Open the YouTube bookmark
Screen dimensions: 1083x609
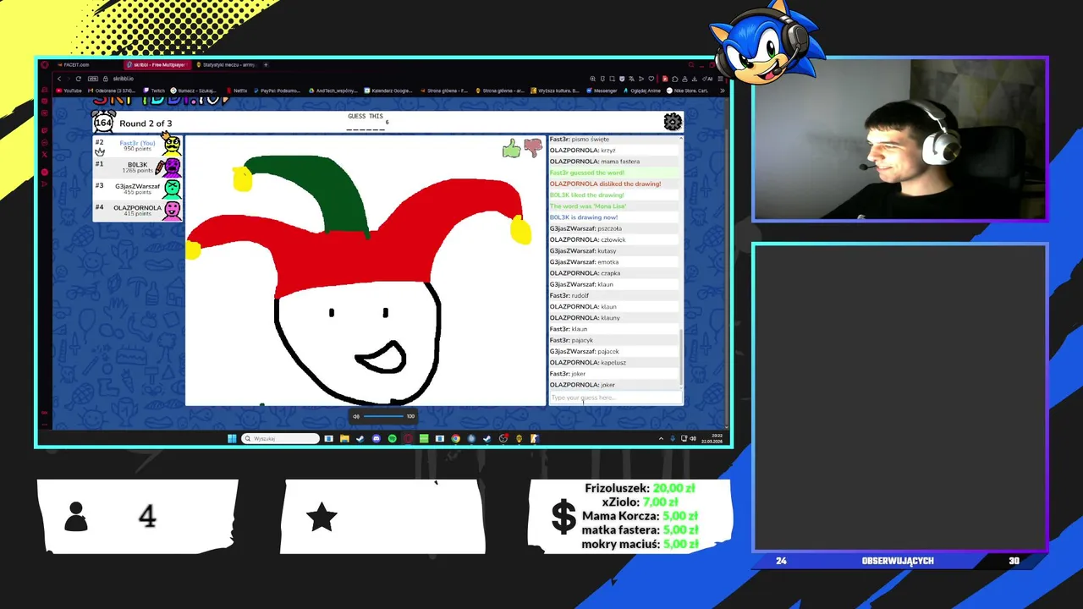pos(69,91)
